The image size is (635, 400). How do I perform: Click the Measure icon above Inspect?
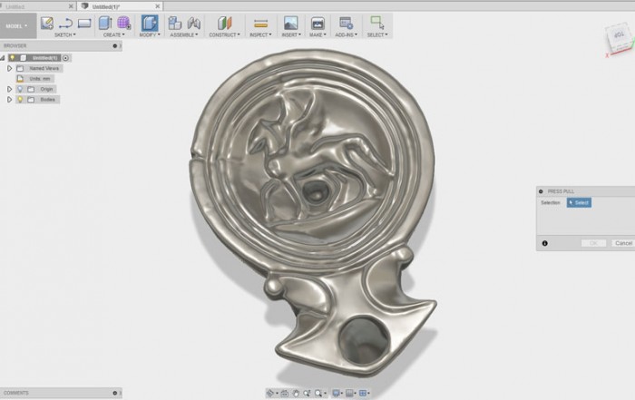(x=260, y=23)
